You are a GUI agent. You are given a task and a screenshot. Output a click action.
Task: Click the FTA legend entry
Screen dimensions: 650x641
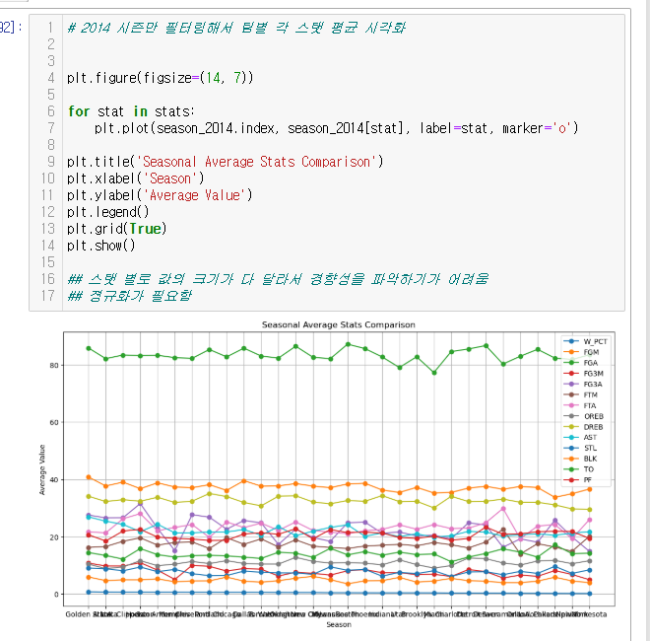580,405
